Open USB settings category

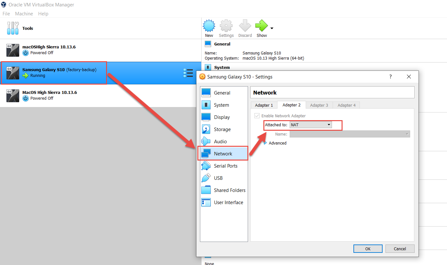(x=224, y=178)
